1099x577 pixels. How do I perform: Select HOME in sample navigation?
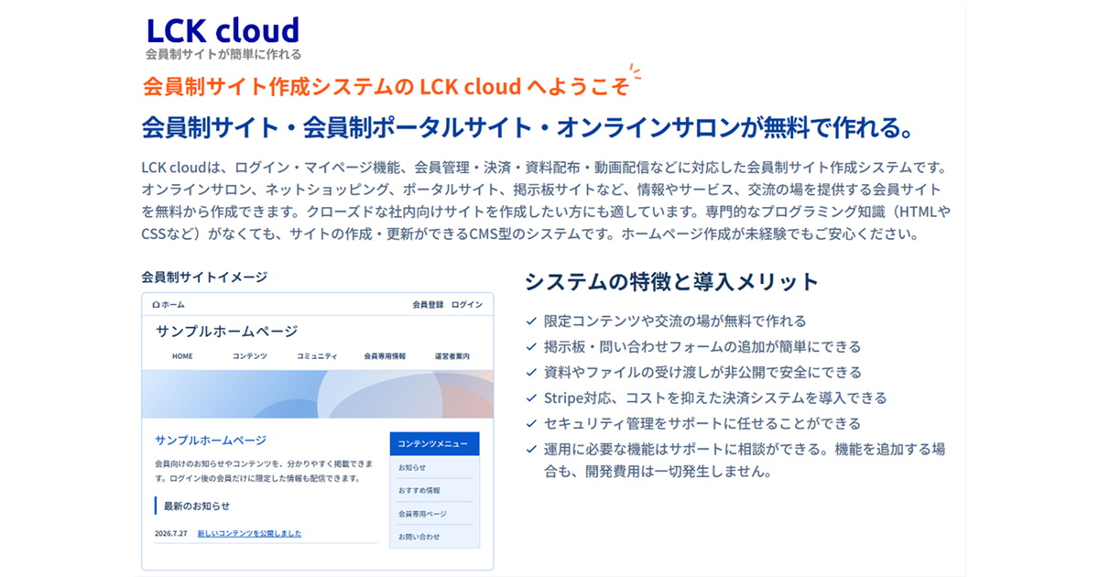[x=182, y=356]
